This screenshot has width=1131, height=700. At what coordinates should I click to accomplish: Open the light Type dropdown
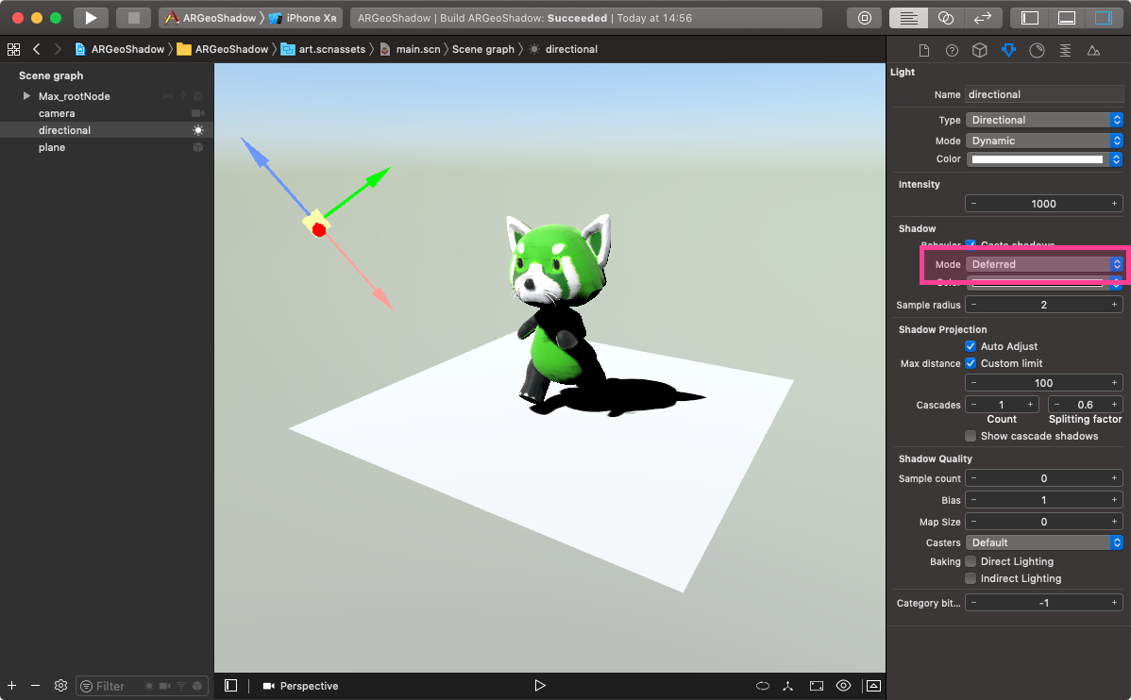(x=1044, y=120)
